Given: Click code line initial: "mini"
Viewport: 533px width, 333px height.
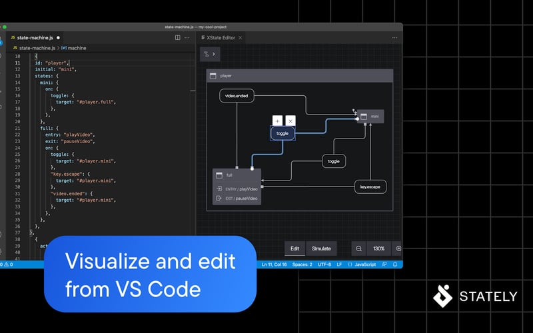Looking at the screenshot, I should 56,69.
